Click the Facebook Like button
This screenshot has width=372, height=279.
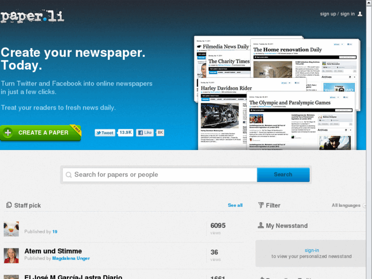(145, 133)
